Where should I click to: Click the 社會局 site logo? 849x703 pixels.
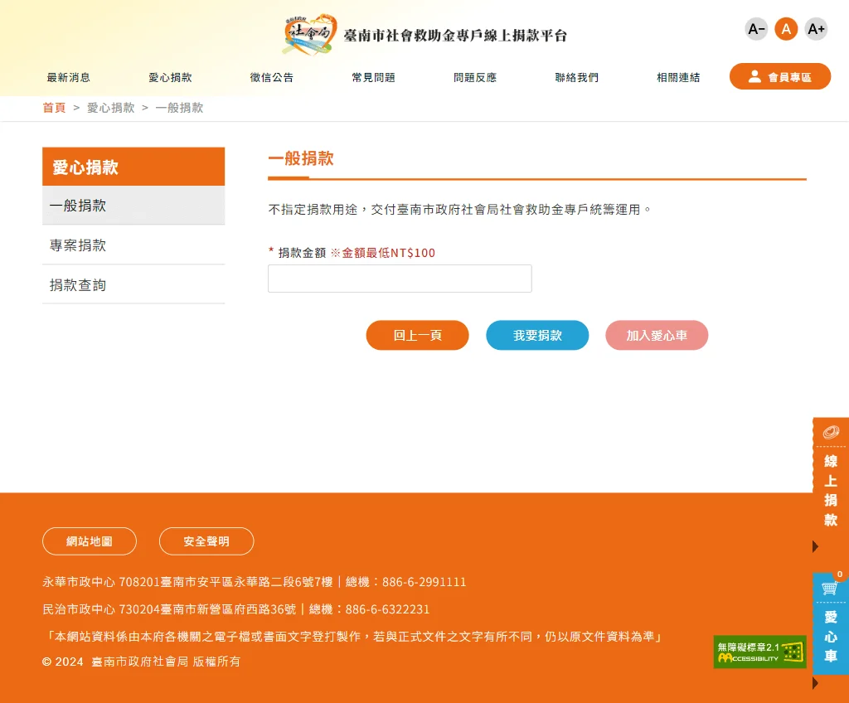(x=310, y=34)
